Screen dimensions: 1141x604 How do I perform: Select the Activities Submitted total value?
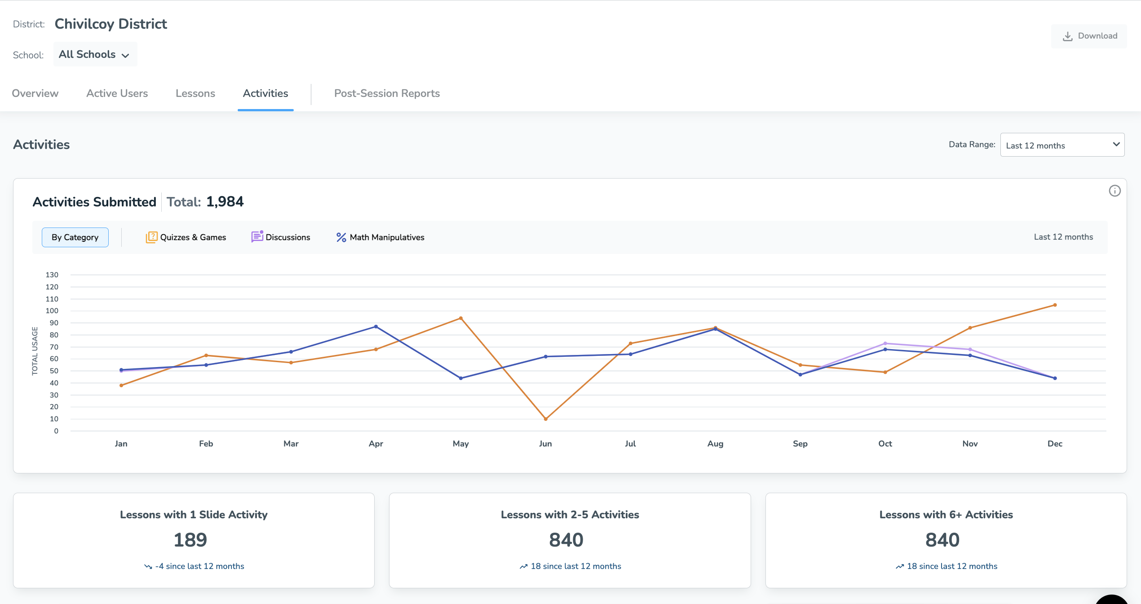click(225, 201)
